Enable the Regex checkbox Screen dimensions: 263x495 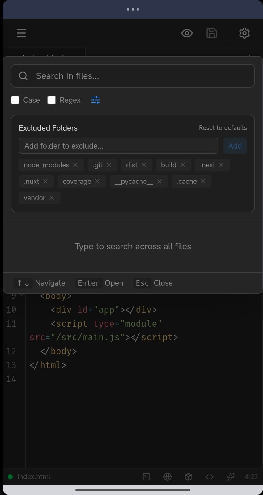point(52,100)
